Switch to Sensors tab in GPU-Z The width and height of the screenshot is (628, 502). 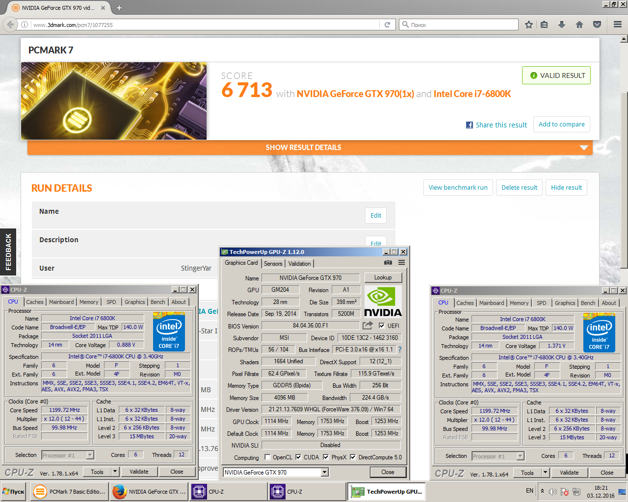(273, 264)
